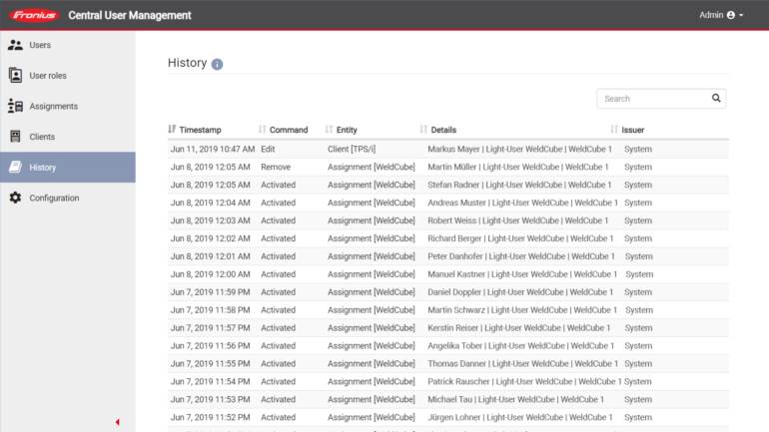
Task: Sort the table by Entity column
Action: click(341, 130)
